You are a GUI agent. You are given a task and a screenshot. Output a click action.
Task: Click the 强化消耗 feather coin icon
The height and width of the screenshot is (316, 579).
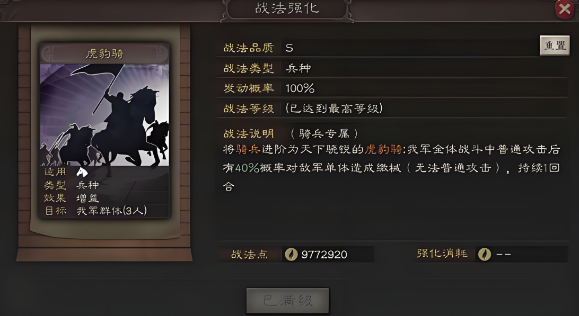(485, 254)
